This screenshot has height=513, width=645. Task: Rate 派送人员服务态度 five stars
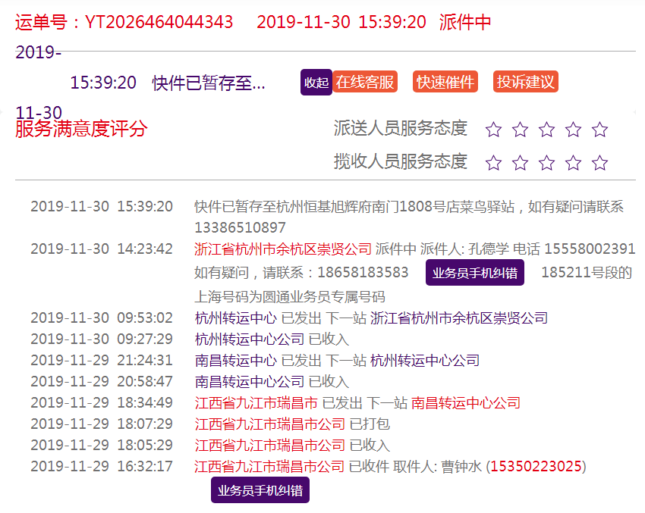coord(599,130)
